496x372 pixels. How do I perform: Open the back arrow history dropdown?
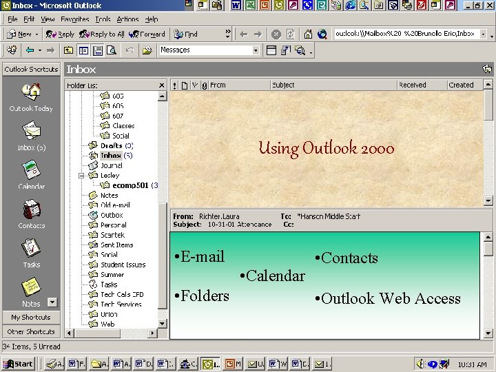pyautogui.click(x=40, y=50)
